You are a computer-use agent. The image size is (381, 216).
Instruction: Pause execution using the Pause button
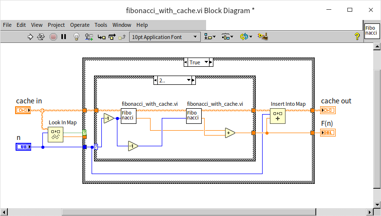[63, 37]
